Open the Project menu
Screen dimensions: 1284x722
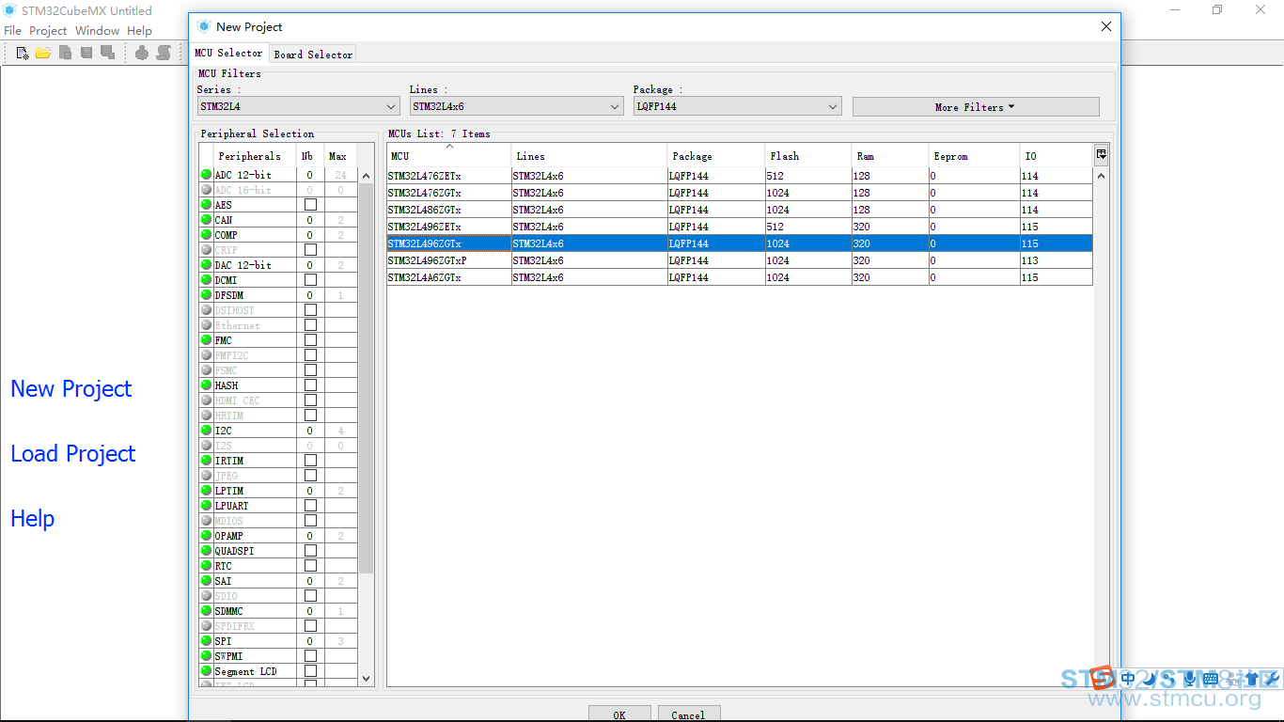tap(48, 31)
